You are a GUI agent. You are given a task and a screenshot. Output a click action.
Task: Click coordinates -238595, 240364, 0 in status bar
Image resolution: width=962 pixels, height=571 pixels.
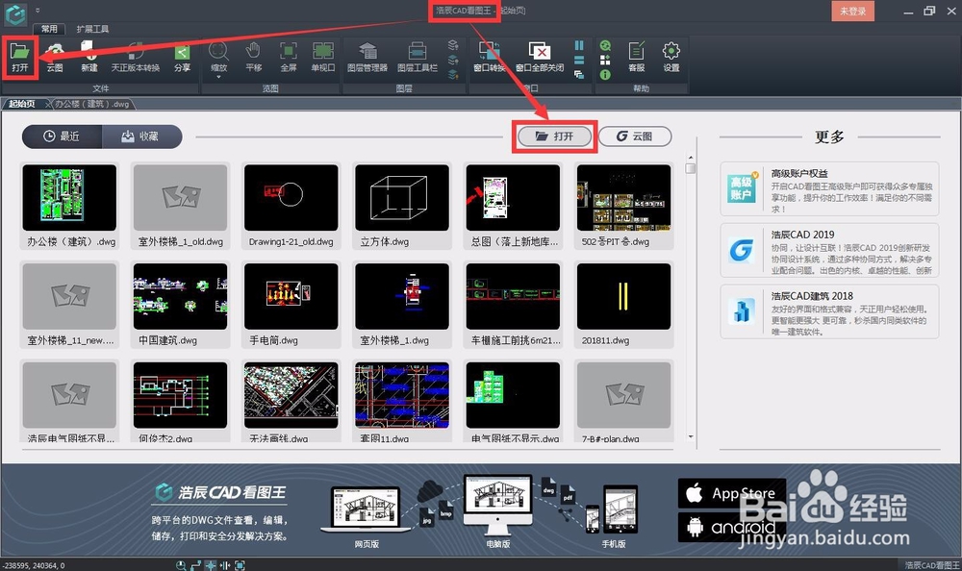click(34, 565)
